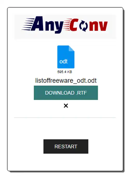Image resolution: width=130 pixels, height=178 pixels.
Task: Click the circular arrows in the logo
Action: (83, 26)
